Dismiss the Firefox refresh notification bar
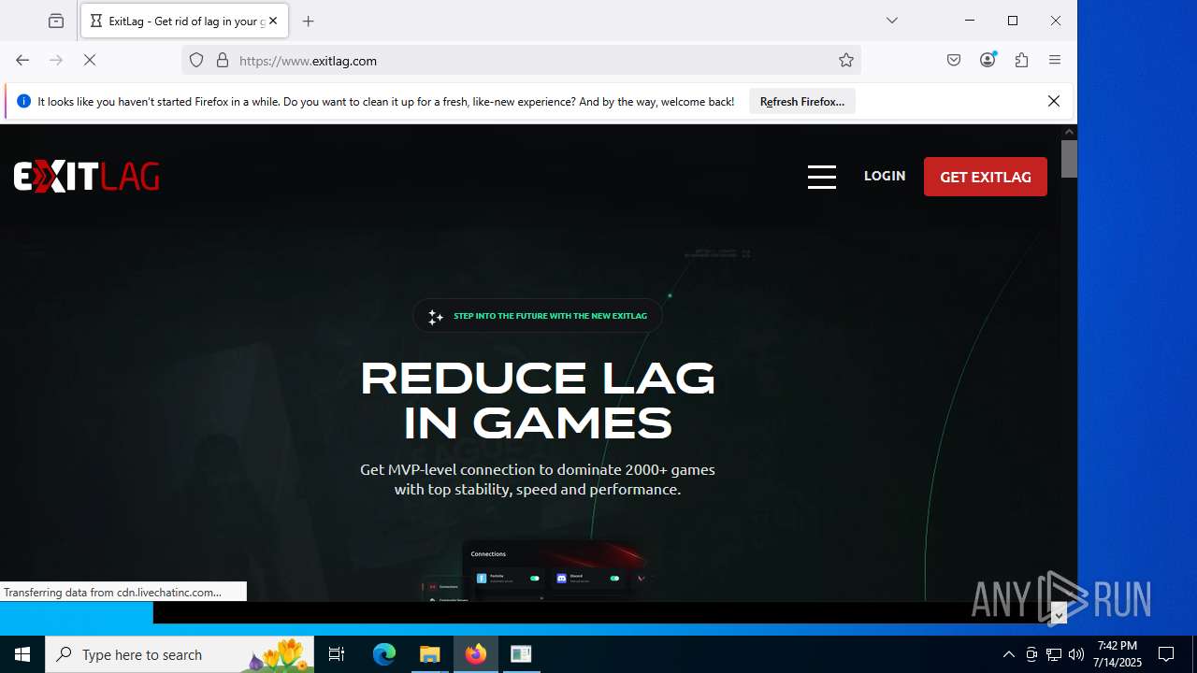1197x673 pixels. [x=1054, y=101]
